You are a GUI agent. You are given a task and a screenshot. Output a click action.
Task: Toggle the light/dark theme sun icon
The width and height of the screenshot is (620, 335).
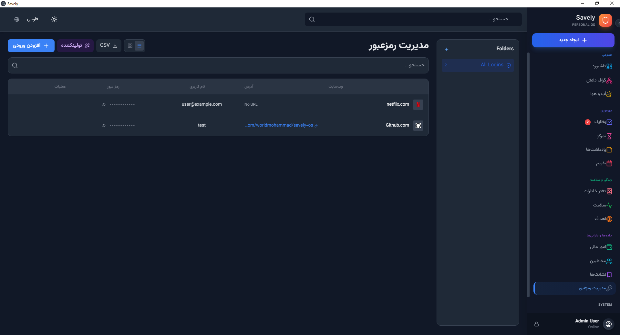pos(54,19)
